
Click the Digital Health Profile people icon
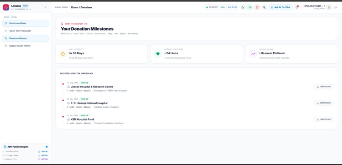[6, 46]
